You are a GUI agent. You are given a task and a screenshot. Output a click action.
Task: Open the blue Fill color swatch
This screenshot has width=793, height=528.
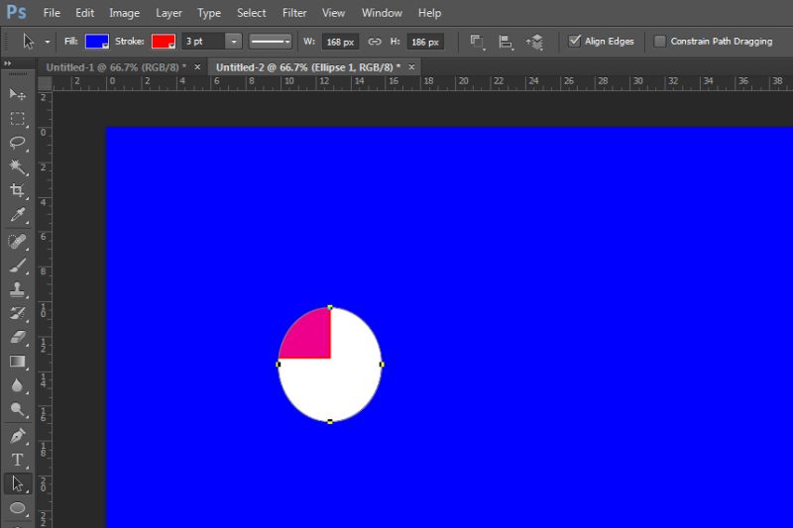pyautogui.click(x=96, y=42)
